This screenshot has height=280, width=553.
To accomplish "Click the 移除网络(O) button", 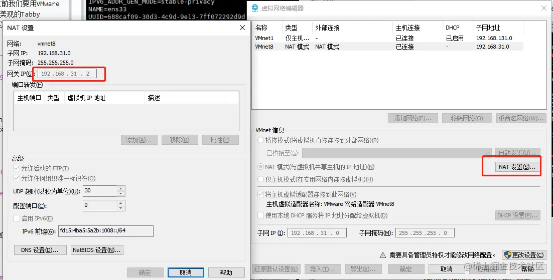I will coord(467,118).
